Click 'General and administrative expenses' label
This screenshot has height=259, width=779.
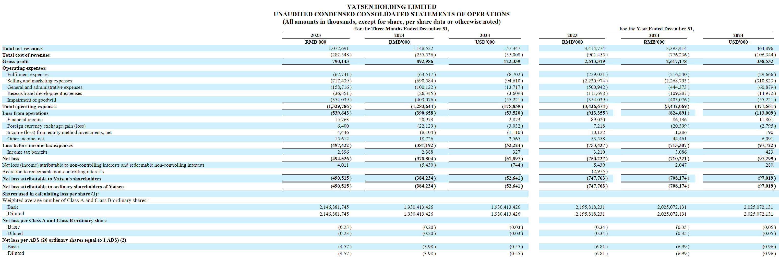pyautogui.click(x=45, y=87)
